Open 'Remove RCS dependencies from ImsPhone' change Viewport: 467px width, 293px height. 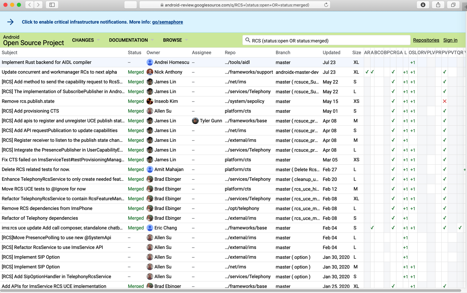47,208
